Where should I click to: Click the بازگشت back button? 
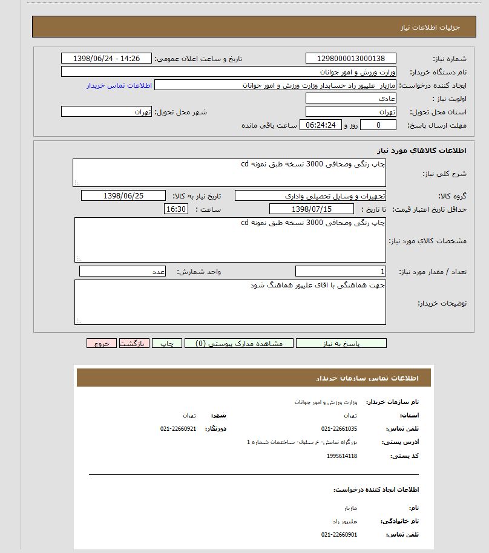click(x=134, y=343)
